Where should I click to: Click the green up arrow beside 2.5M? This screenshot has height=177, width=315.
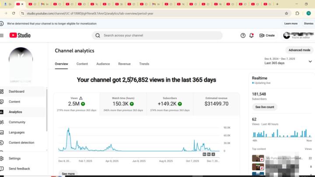tap(83, 104)
